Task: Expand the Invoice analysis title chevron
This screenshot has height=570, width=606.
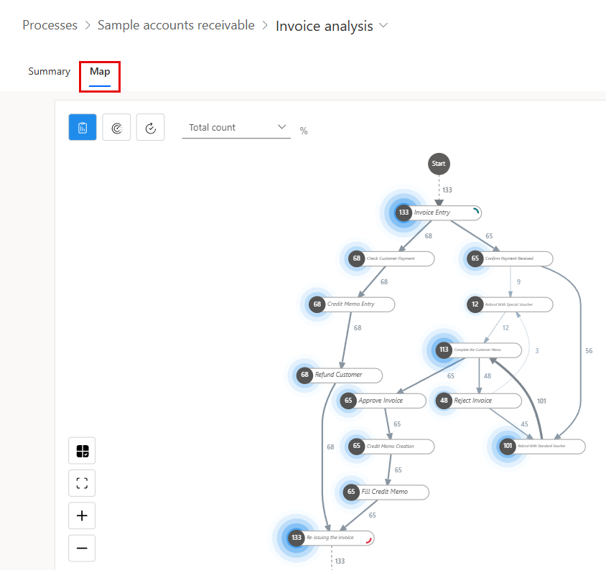Action: pos(383,26)
